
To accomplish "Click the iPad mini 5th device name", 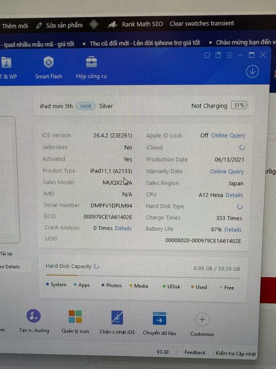I will point(56,106).
